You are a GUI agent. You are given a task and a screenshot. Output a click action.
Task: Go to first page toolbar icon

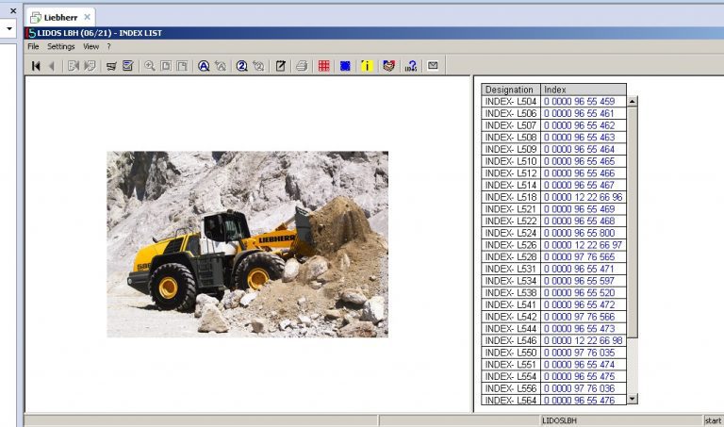point(36,66)
